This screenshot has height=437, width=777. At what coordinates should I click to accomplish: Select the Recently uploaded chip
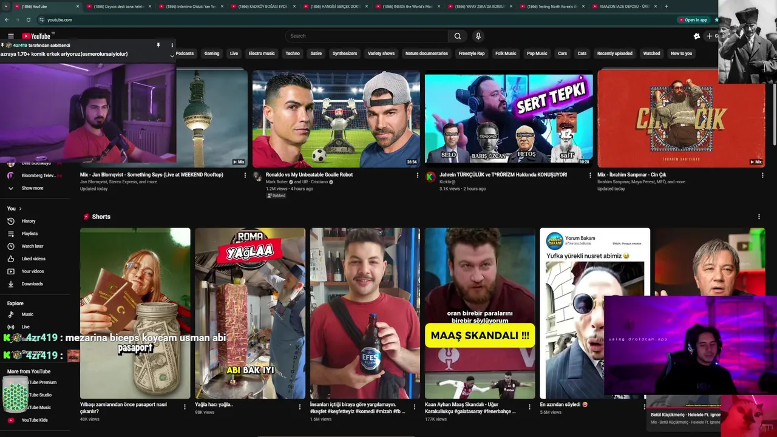[x=614, y=53]
